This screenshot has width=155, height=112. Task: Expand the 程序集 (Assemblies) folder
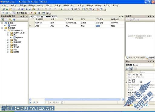tap(8, 52)
